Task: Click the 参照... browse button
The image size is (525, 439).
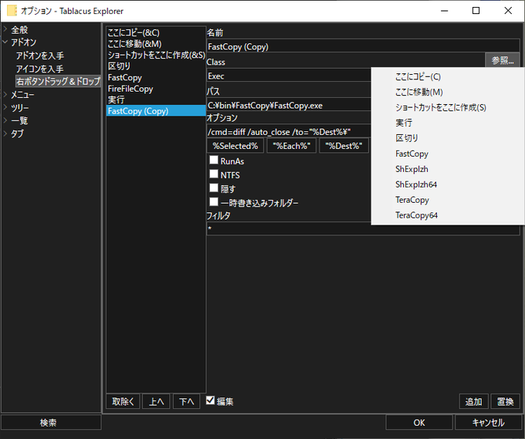Action: [503, 60]
